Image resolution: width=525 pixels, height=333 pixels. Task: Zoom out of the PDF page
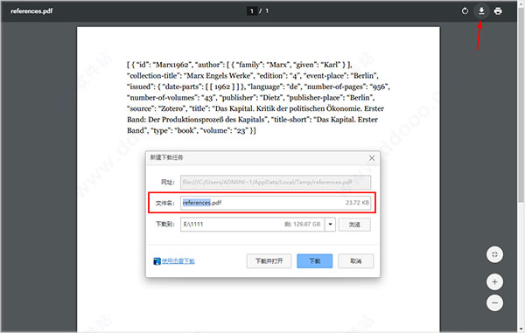(494, 303)
